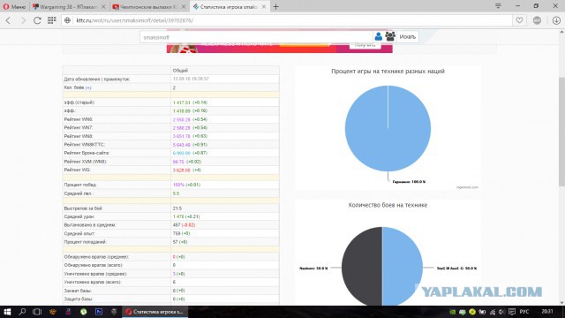Screen dimensions: 565x318
Task: Click the smaksimoff player search field
Action: (x=256, y=37)
